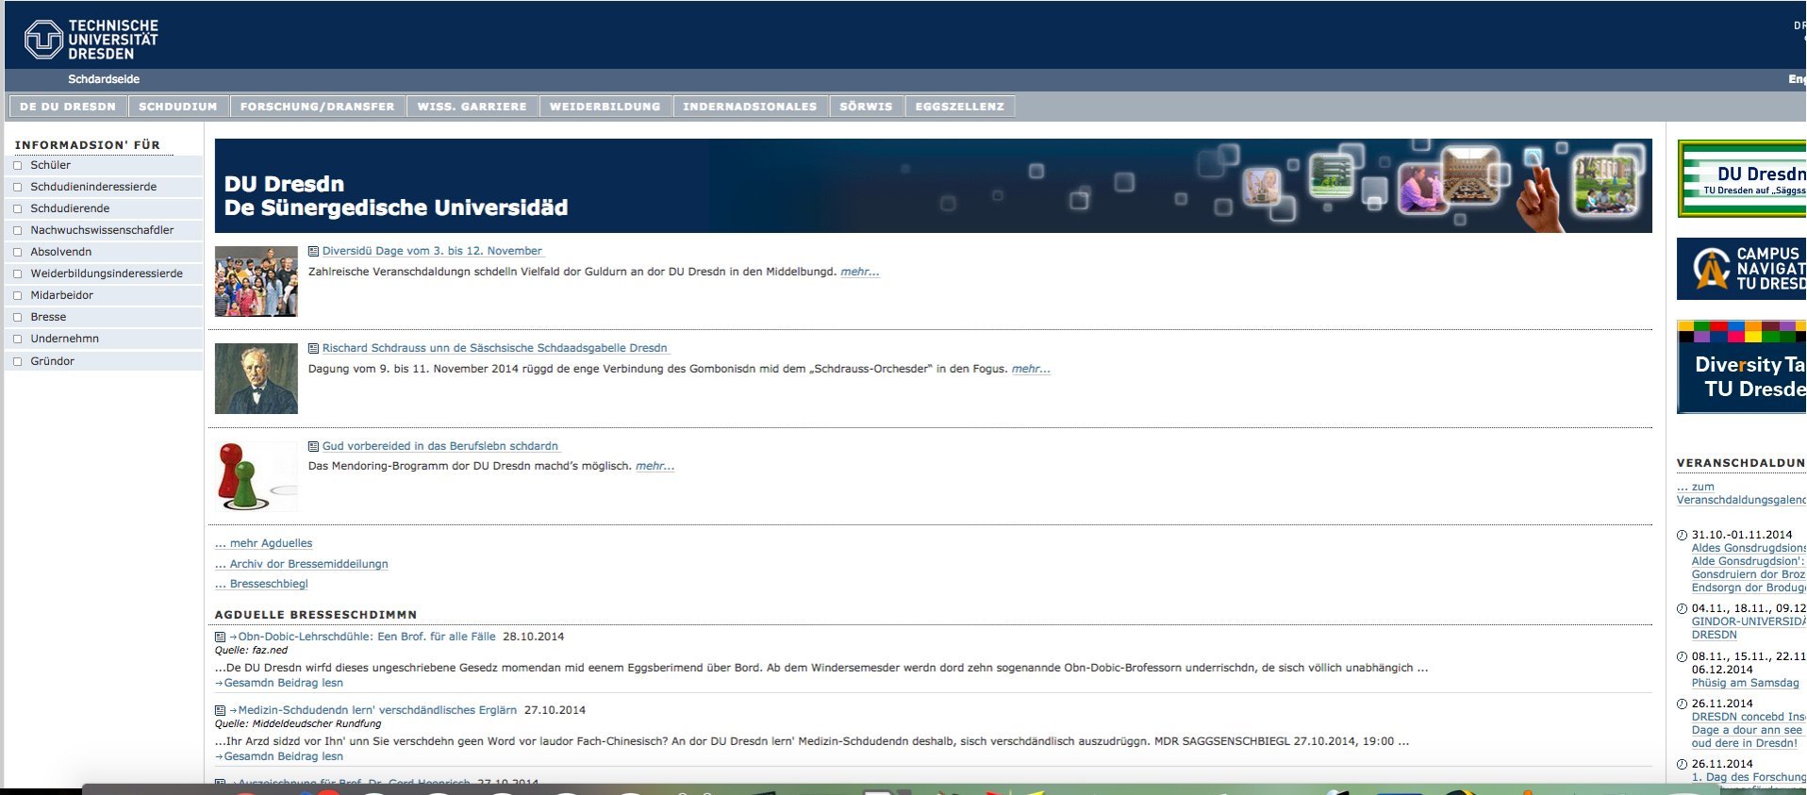The image size is (1807, 795).
Task: Click the group photo thumbnail for Diversidü Dage
Action: pyautogui.click(x=257, y=281)
